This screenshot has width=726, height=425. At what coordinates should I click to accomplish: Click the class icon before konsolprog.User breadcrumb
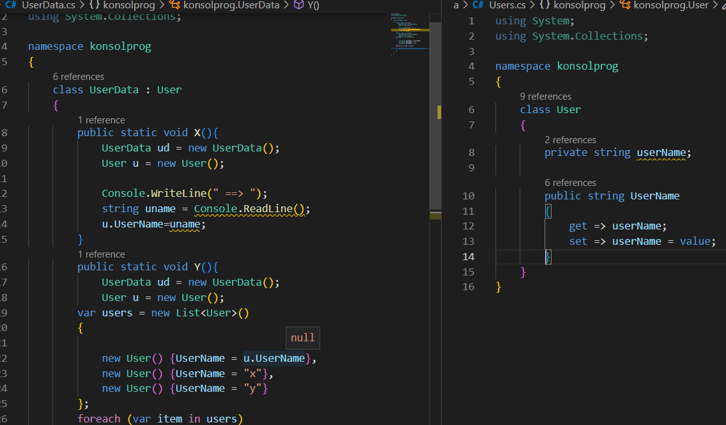(x=625, y=5)
